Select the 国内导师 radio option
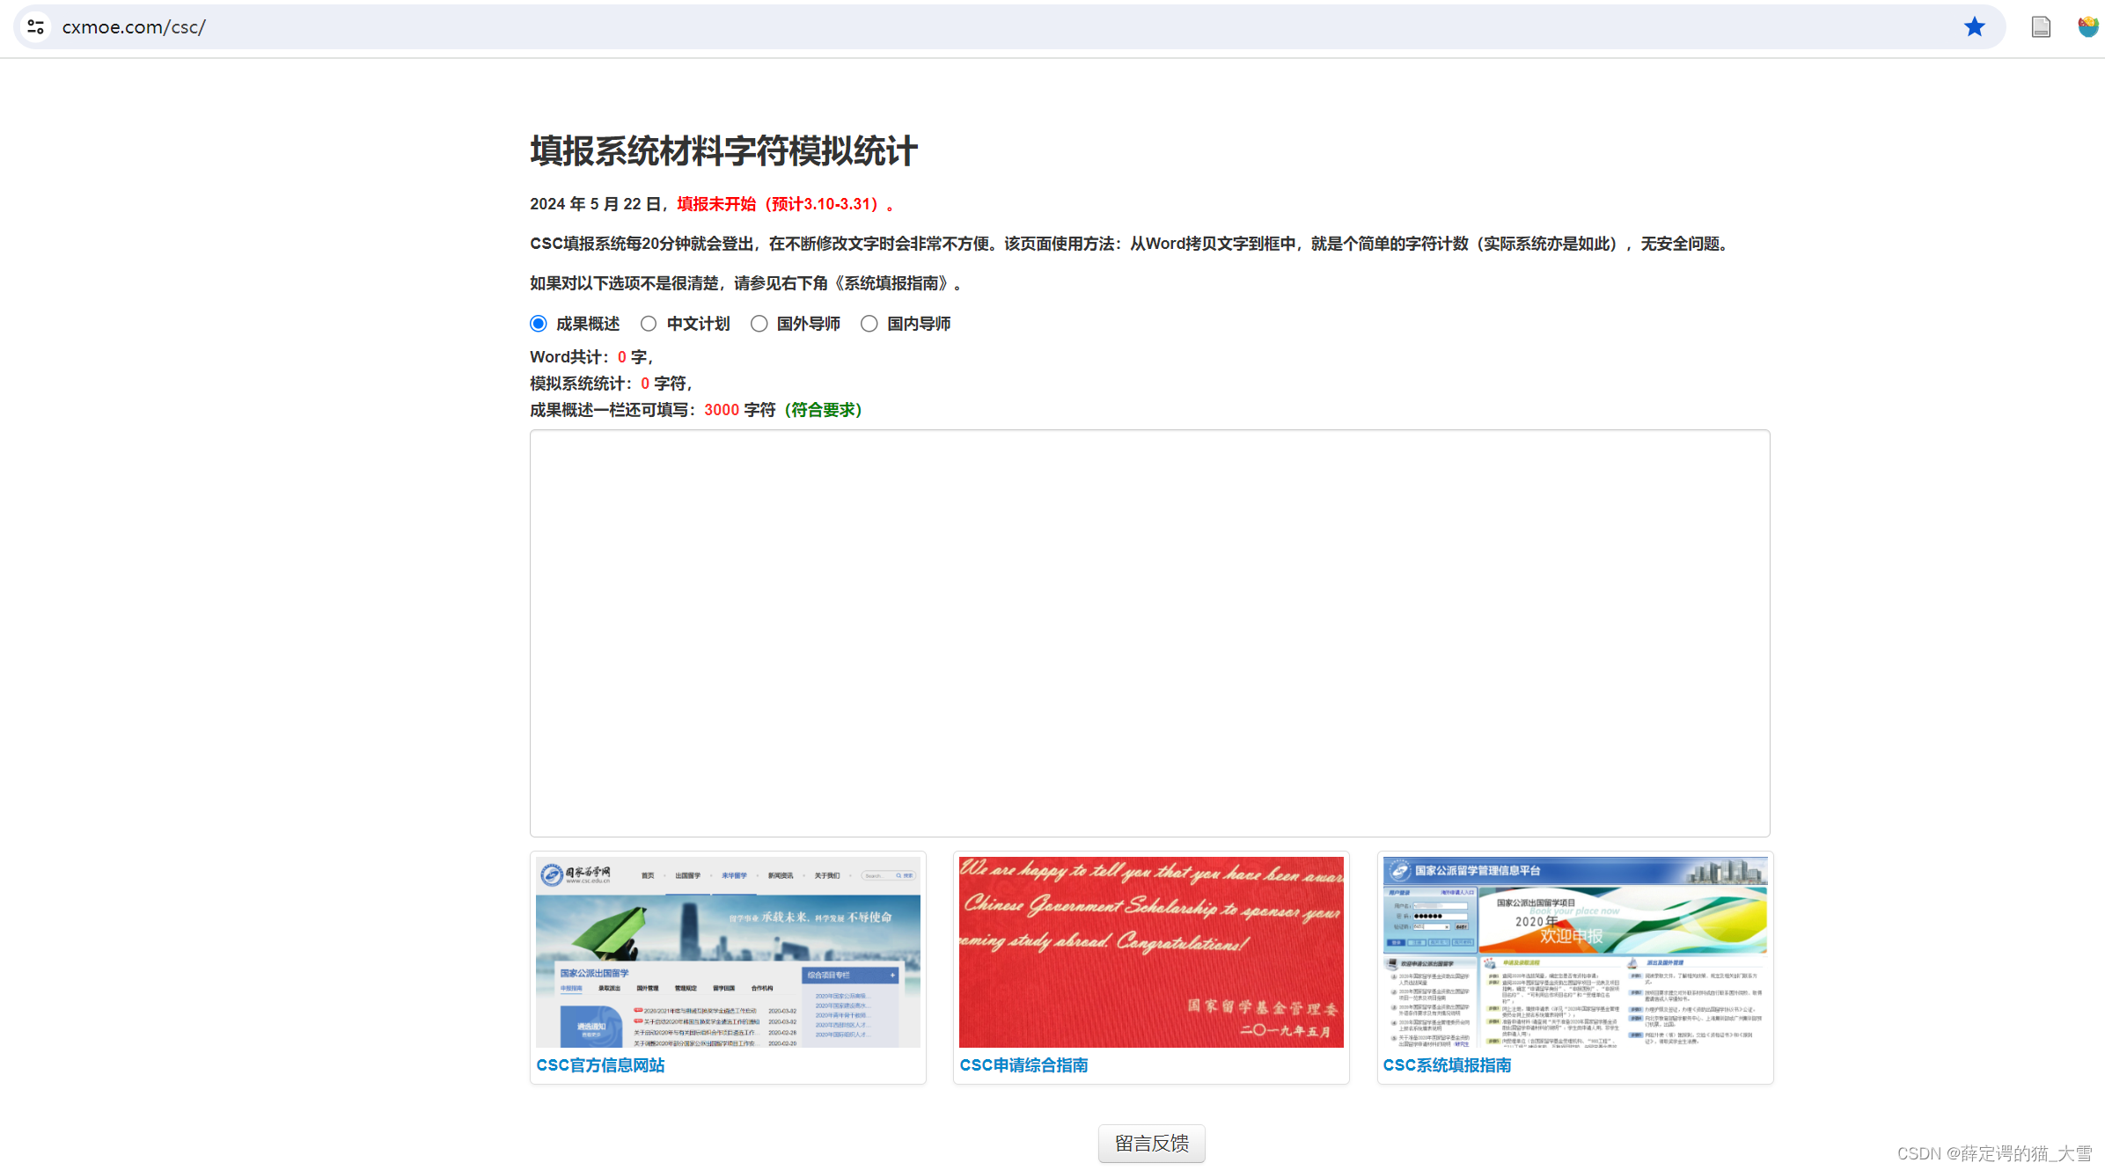 click(869, 324)
